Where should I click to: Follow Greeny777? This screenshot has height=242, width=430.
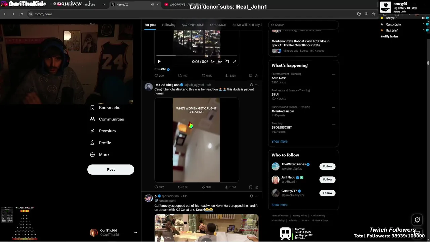327,193
